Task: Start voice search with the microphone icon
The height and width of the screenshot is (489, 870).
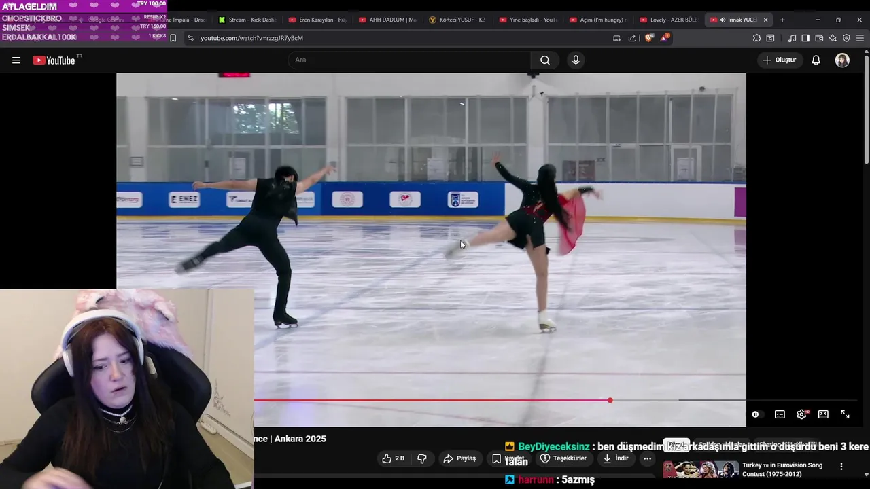Action: (x=576, y=60)
